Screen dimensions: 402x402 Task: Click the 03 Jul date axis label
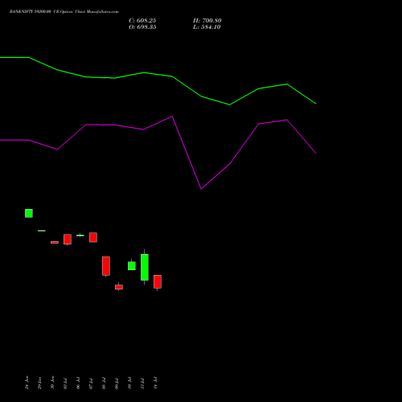point(65,383)
